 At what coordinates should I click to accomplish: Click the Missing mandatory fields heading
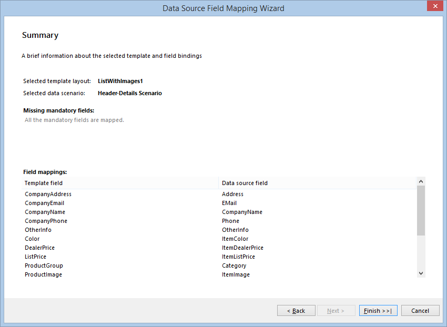click(58, 110)
